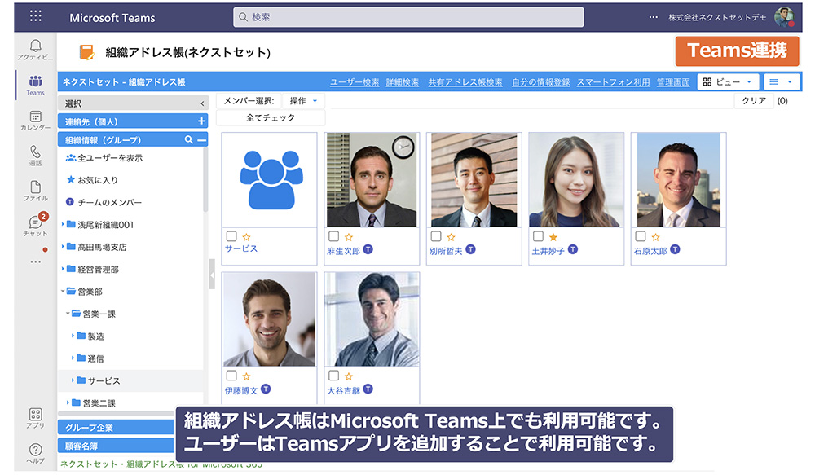Tick the checkbox for サービス group card
The width and height of the screenshot is (815, 475).
tap(231, 236)
